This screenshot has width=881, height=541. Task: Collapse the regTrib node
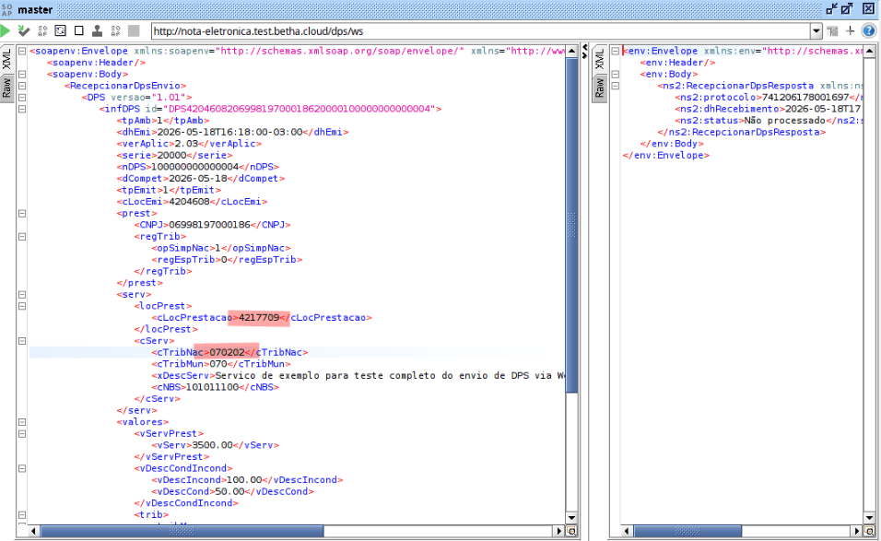coord(22,237)
